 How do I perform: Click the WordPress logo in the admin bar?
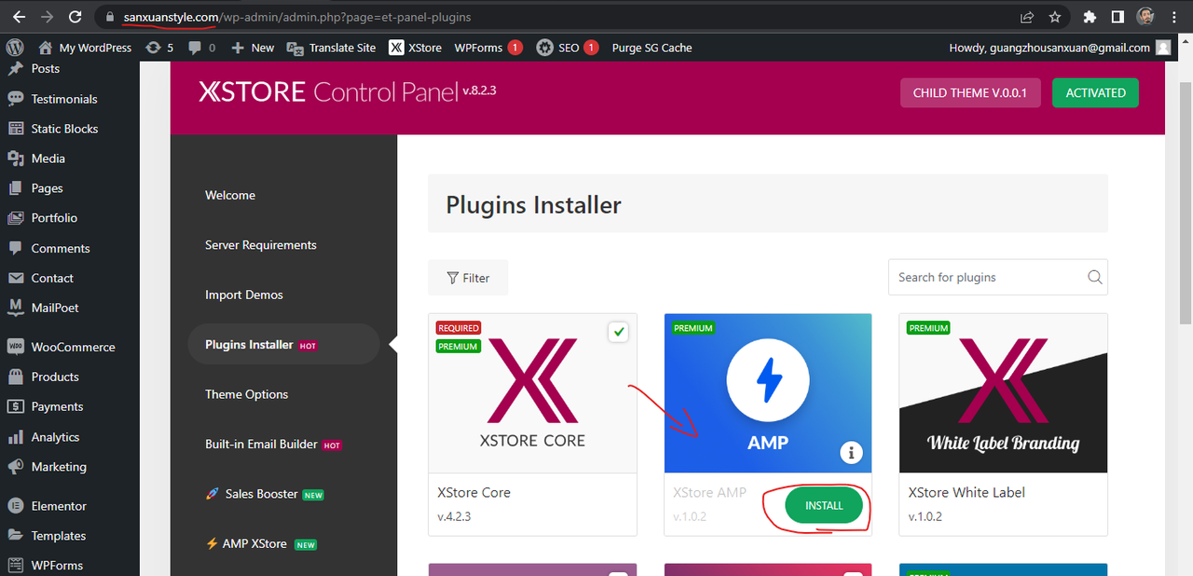[14, 48]
